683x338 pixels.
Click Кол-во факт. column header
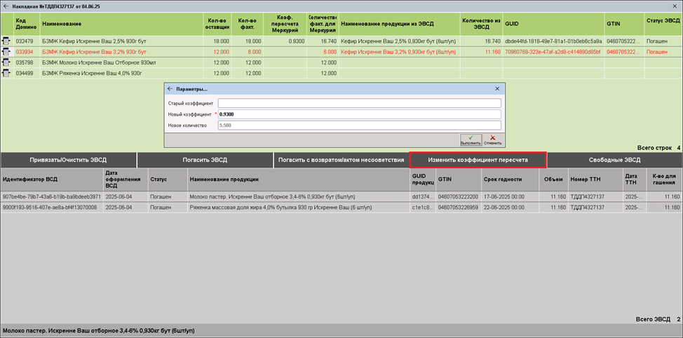click(248, 24)
